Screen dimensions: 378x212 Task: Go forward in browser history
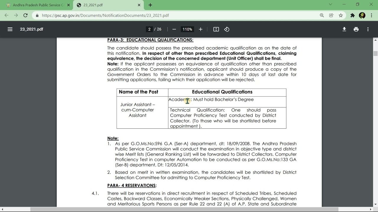pyautogui.click(x=16, y=15)
